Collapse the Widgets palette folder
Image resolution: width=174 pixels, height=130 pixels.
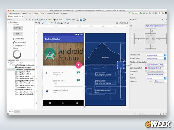pos(8,22)
